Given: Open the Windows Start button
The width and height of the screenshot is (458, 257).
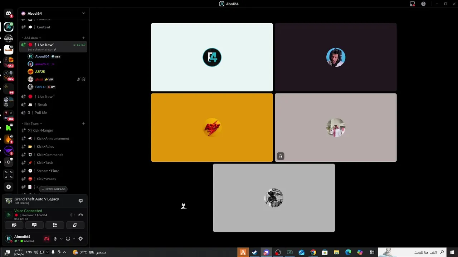Looking at the screenshot, I should point(452,252).
